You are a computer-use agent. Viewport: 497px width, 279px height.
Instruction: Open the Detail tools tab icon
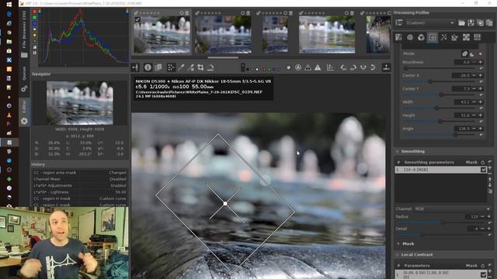[410, 37]
